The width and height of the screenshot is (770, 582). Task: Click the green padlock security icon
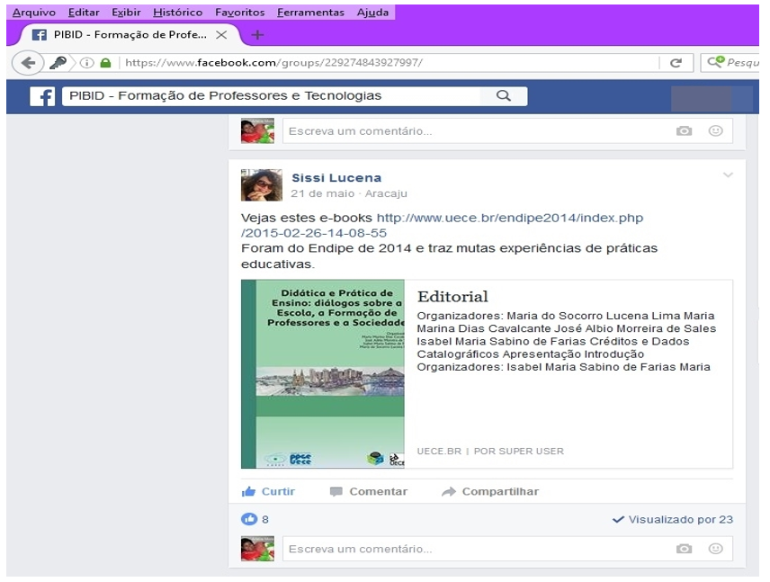tap(106, 63)
